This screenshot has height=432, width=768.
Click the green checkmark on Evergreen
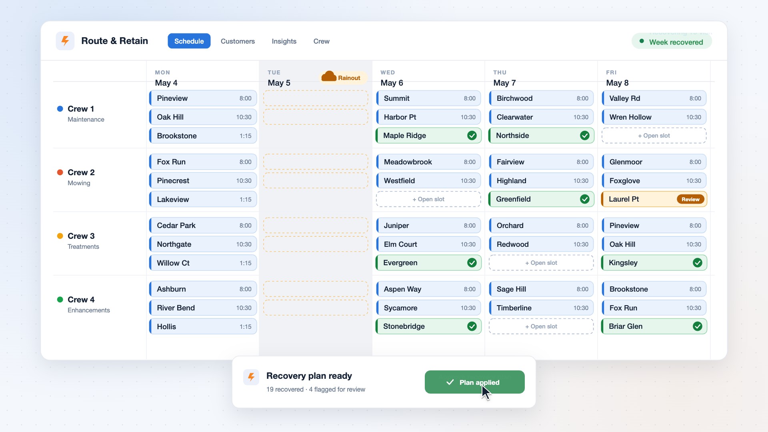tap(472, 263)
